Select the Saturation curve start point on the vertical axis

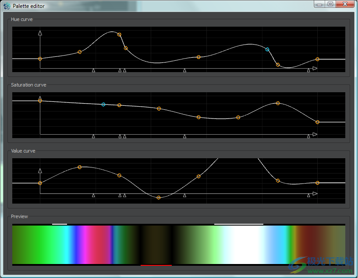coord(40,101)
